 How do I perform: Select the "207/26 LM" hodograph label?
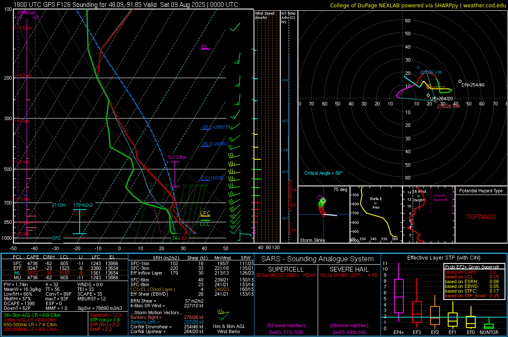(430, 73)
